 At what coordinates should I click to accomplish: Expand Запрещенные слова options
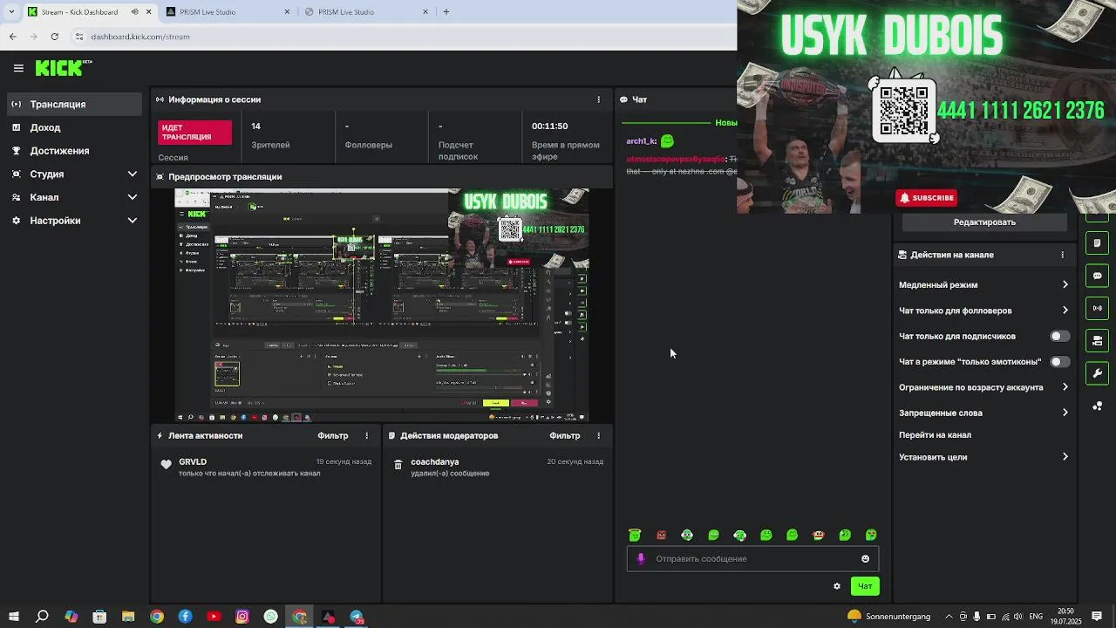pyautogui.click(x=983, y=413)
